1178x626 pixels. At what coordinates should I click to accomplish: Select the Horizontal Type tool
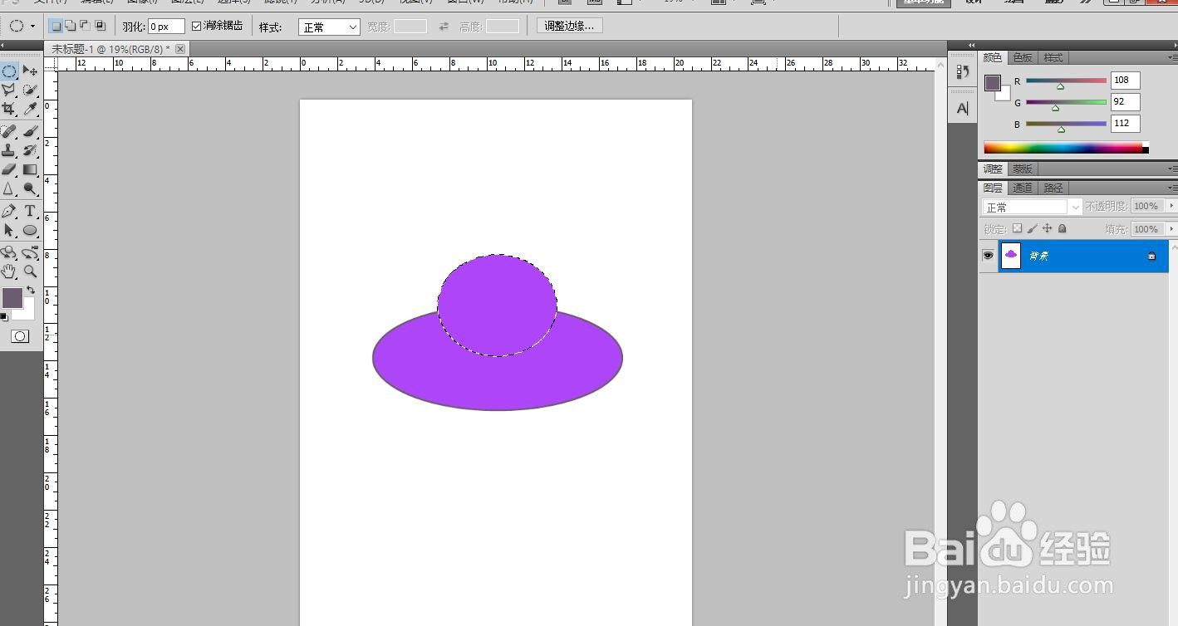coord(30,211)
